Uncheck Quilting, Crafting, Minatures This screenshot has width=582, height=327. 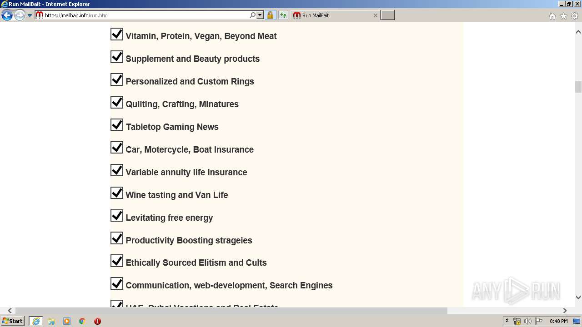[117, 102]
